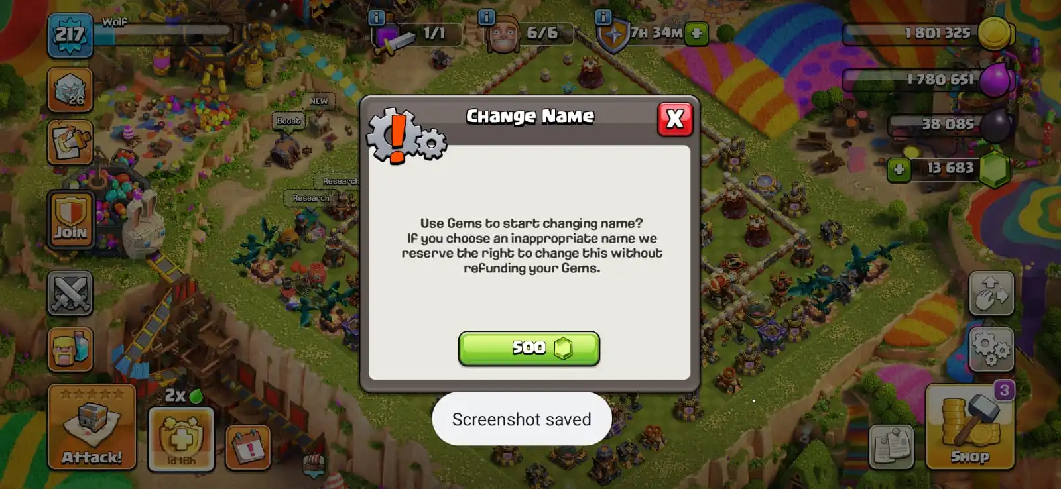
Task: Tap the Attack! button
Action: click(x=92, y=427)
